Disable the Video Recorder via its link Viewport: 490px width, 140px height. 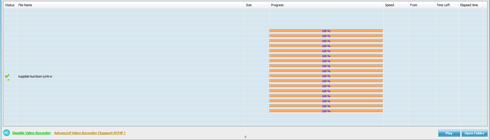pos(32,133)
